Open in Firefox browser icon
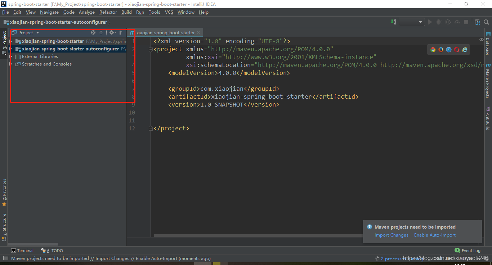Image resolution: width=492 pixels, height=265 pixels. pos(441,50)
